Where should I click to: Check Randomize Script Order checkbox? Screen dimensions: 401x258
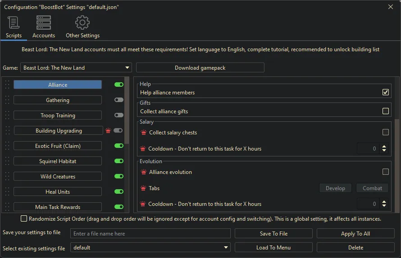click(24, 219)
